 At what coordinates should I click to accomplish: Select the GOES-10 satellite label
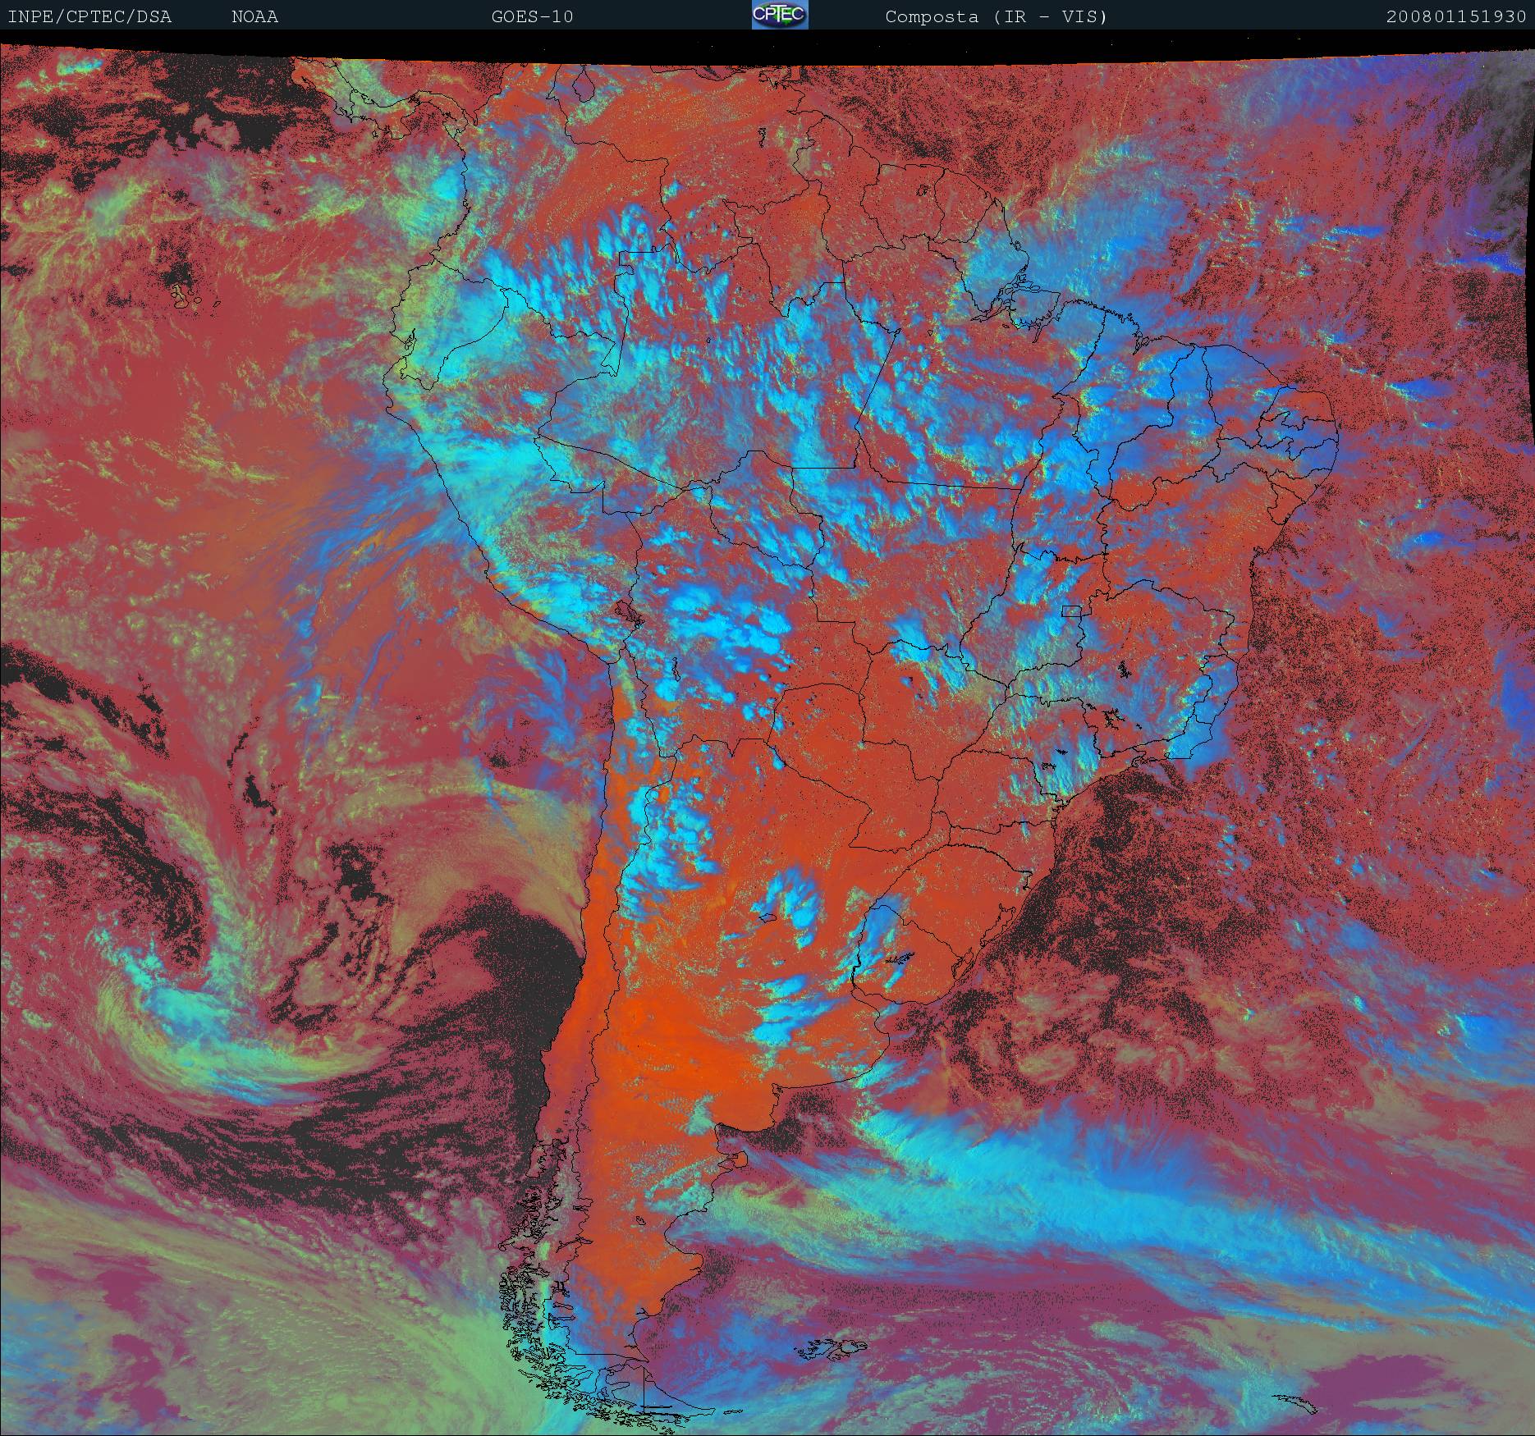532,17
